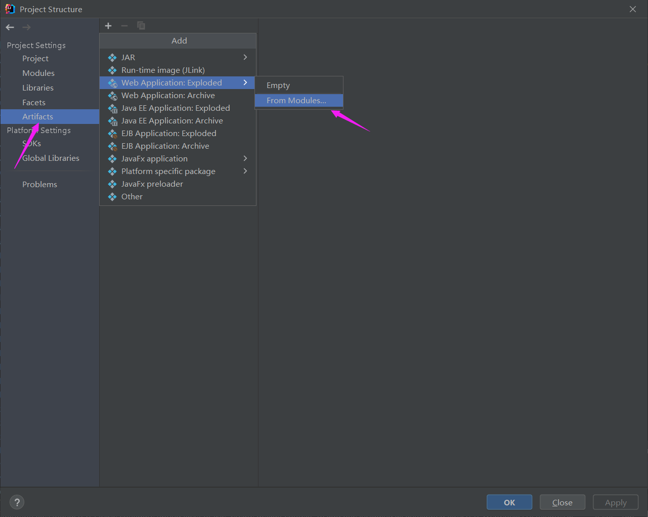Expand the JAR submenu arrow
The height and width of the screenshot is (517, 648).
(245, 57)
